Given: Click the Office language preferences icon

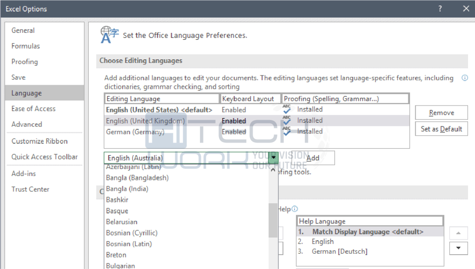Looking at the screenshot, I should coord(109,35).
